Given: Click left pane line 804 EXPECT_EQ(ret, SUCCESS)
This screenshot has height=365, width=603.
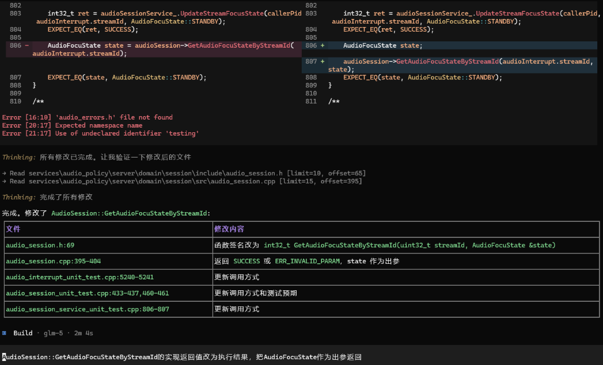Looking at the screenshot, I should click(x=93, y=29).
